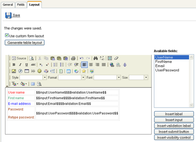Click the Redo arrow icon
Viewport: 196px width, 142px height.
(x=88, y=58)
